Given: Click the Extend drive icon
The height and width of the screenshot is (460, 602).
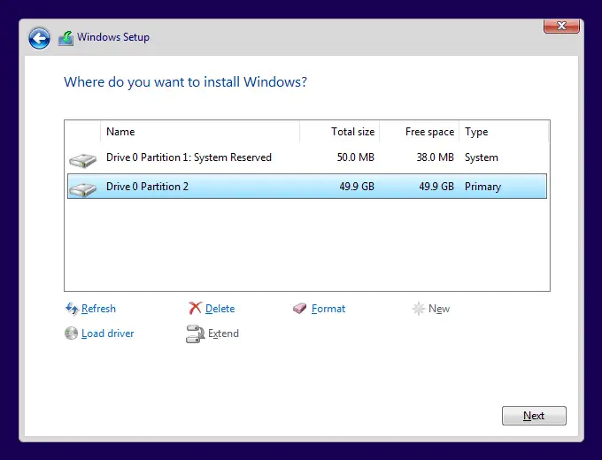Looking at the screenshot, I should pyautogui.click(x=195, y=333).
